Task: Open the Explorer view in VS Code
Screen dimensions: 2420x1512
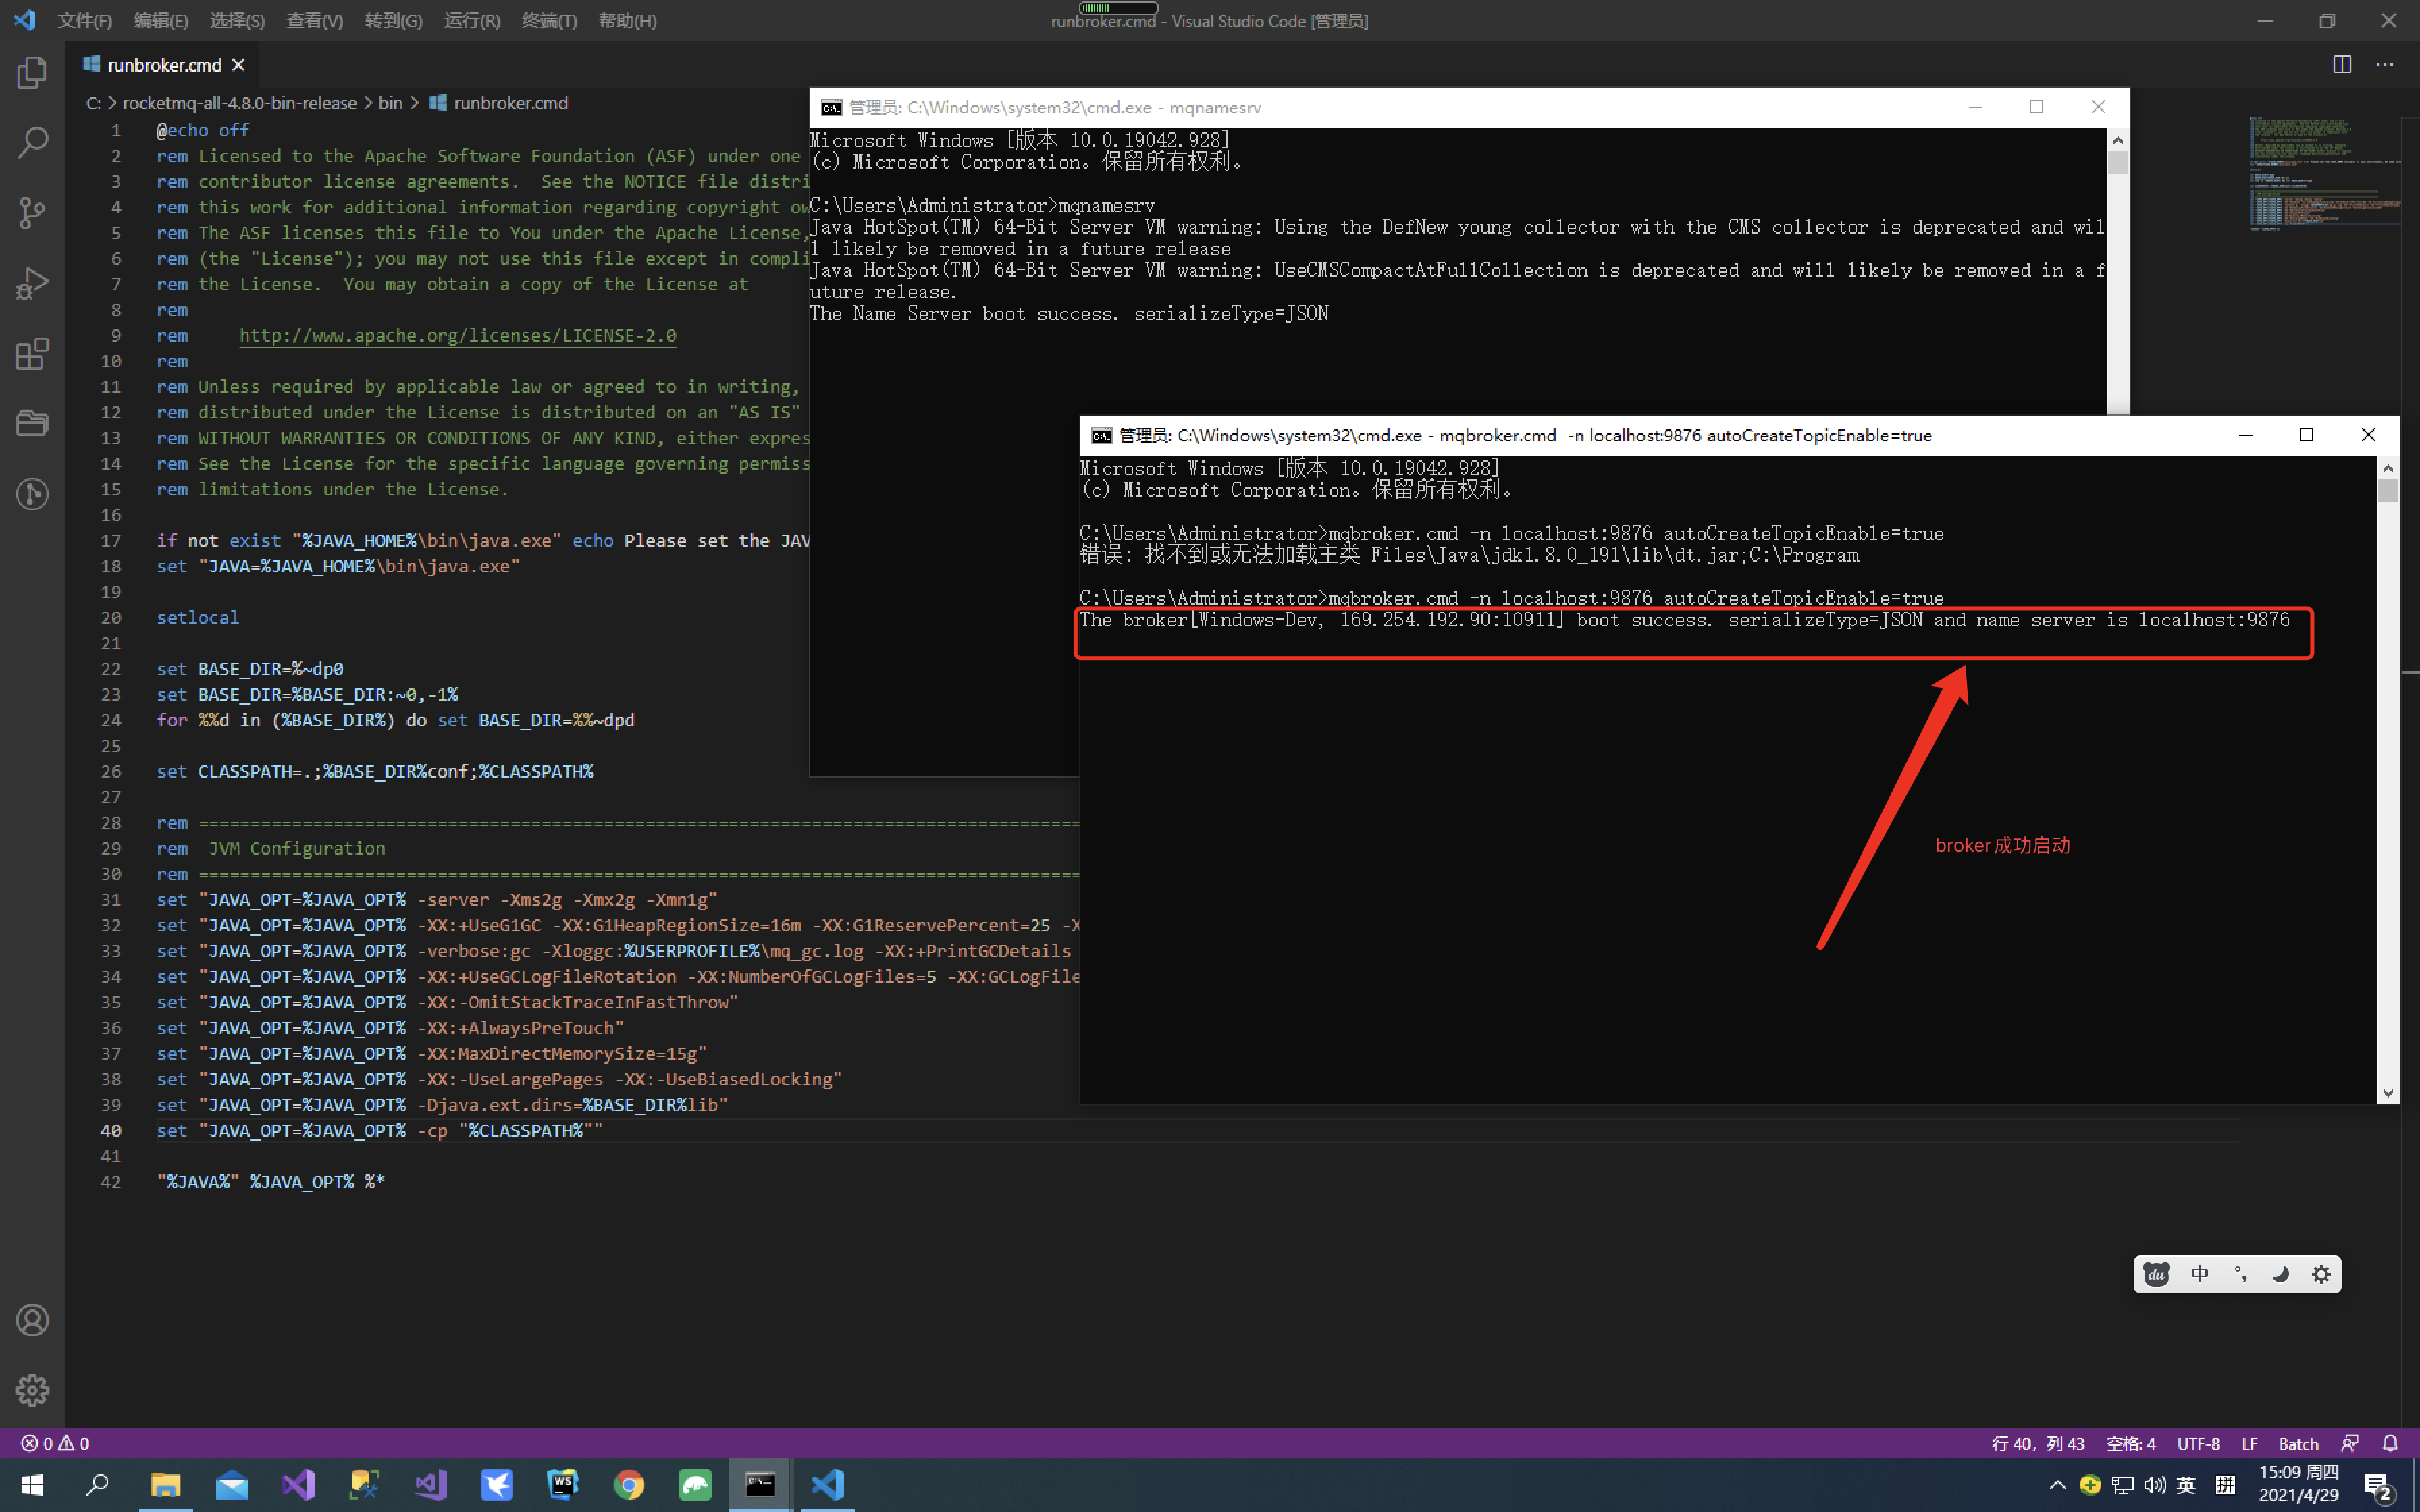Action: pos(33,71)
